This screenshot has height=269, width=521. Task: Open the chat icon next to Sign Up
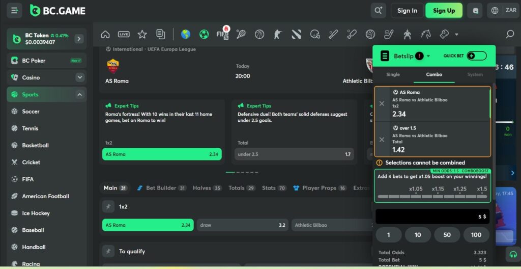(475, 11)
